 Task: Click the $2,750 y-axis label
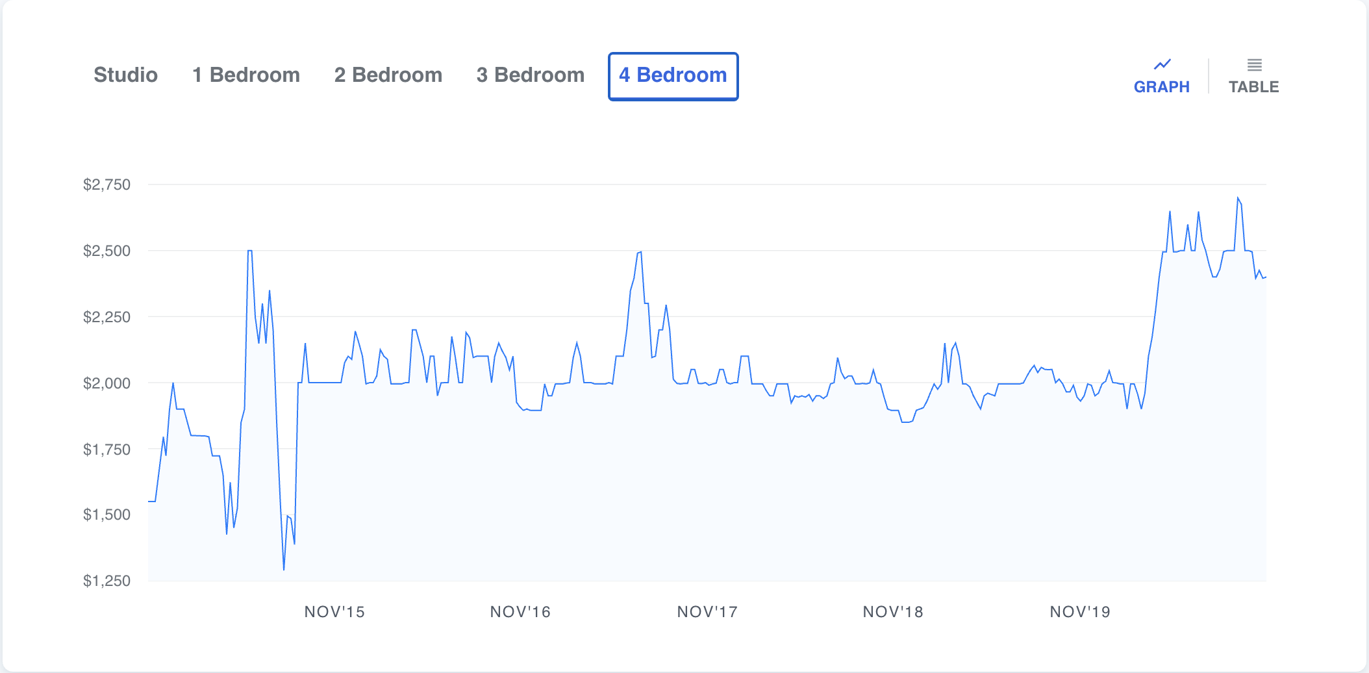pos(107,184)
